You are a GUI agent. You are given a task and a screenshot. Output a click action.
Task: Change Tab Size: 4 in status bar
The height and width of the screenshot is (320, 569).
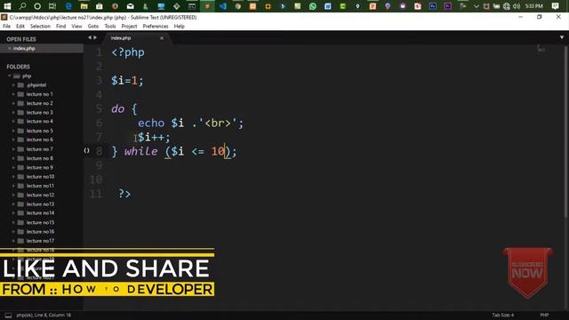tap(503, 315)
